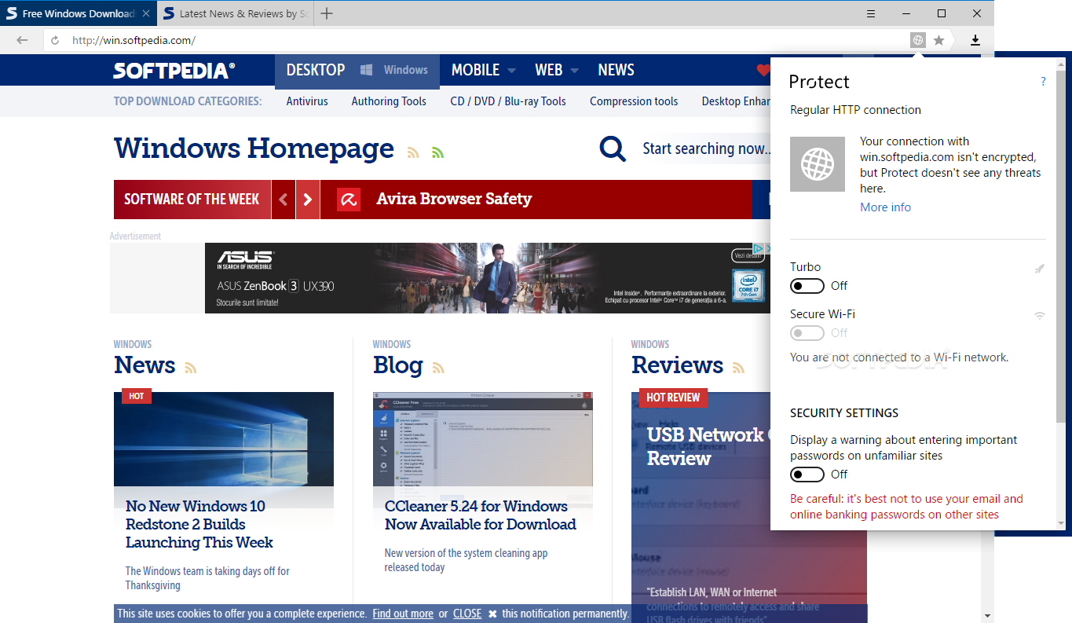The height and width of the screenshot is (623, 1072).
Task: Open the CCleaner 5.24 for Windows article
Action: click(480, 515)
